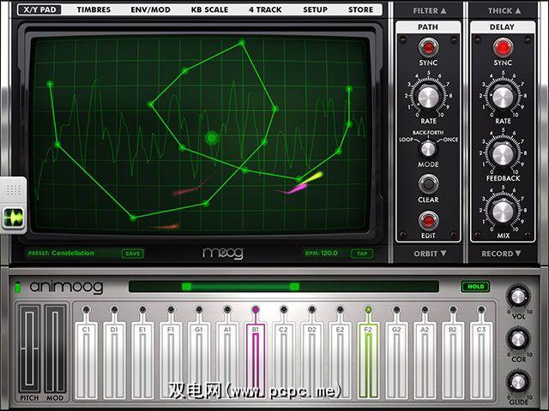Switch to the TIMBRES tab
This screenshot has width=549, height=411.
tap(94, 10)
